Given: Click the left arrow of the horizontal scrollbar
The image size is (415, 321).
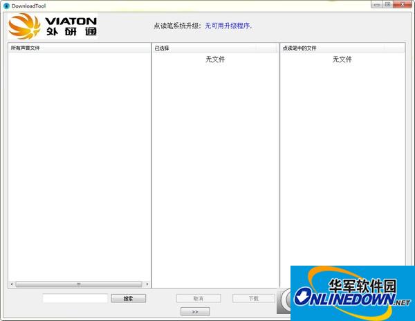Looking at the screenshot, I should tap(12, 284).
